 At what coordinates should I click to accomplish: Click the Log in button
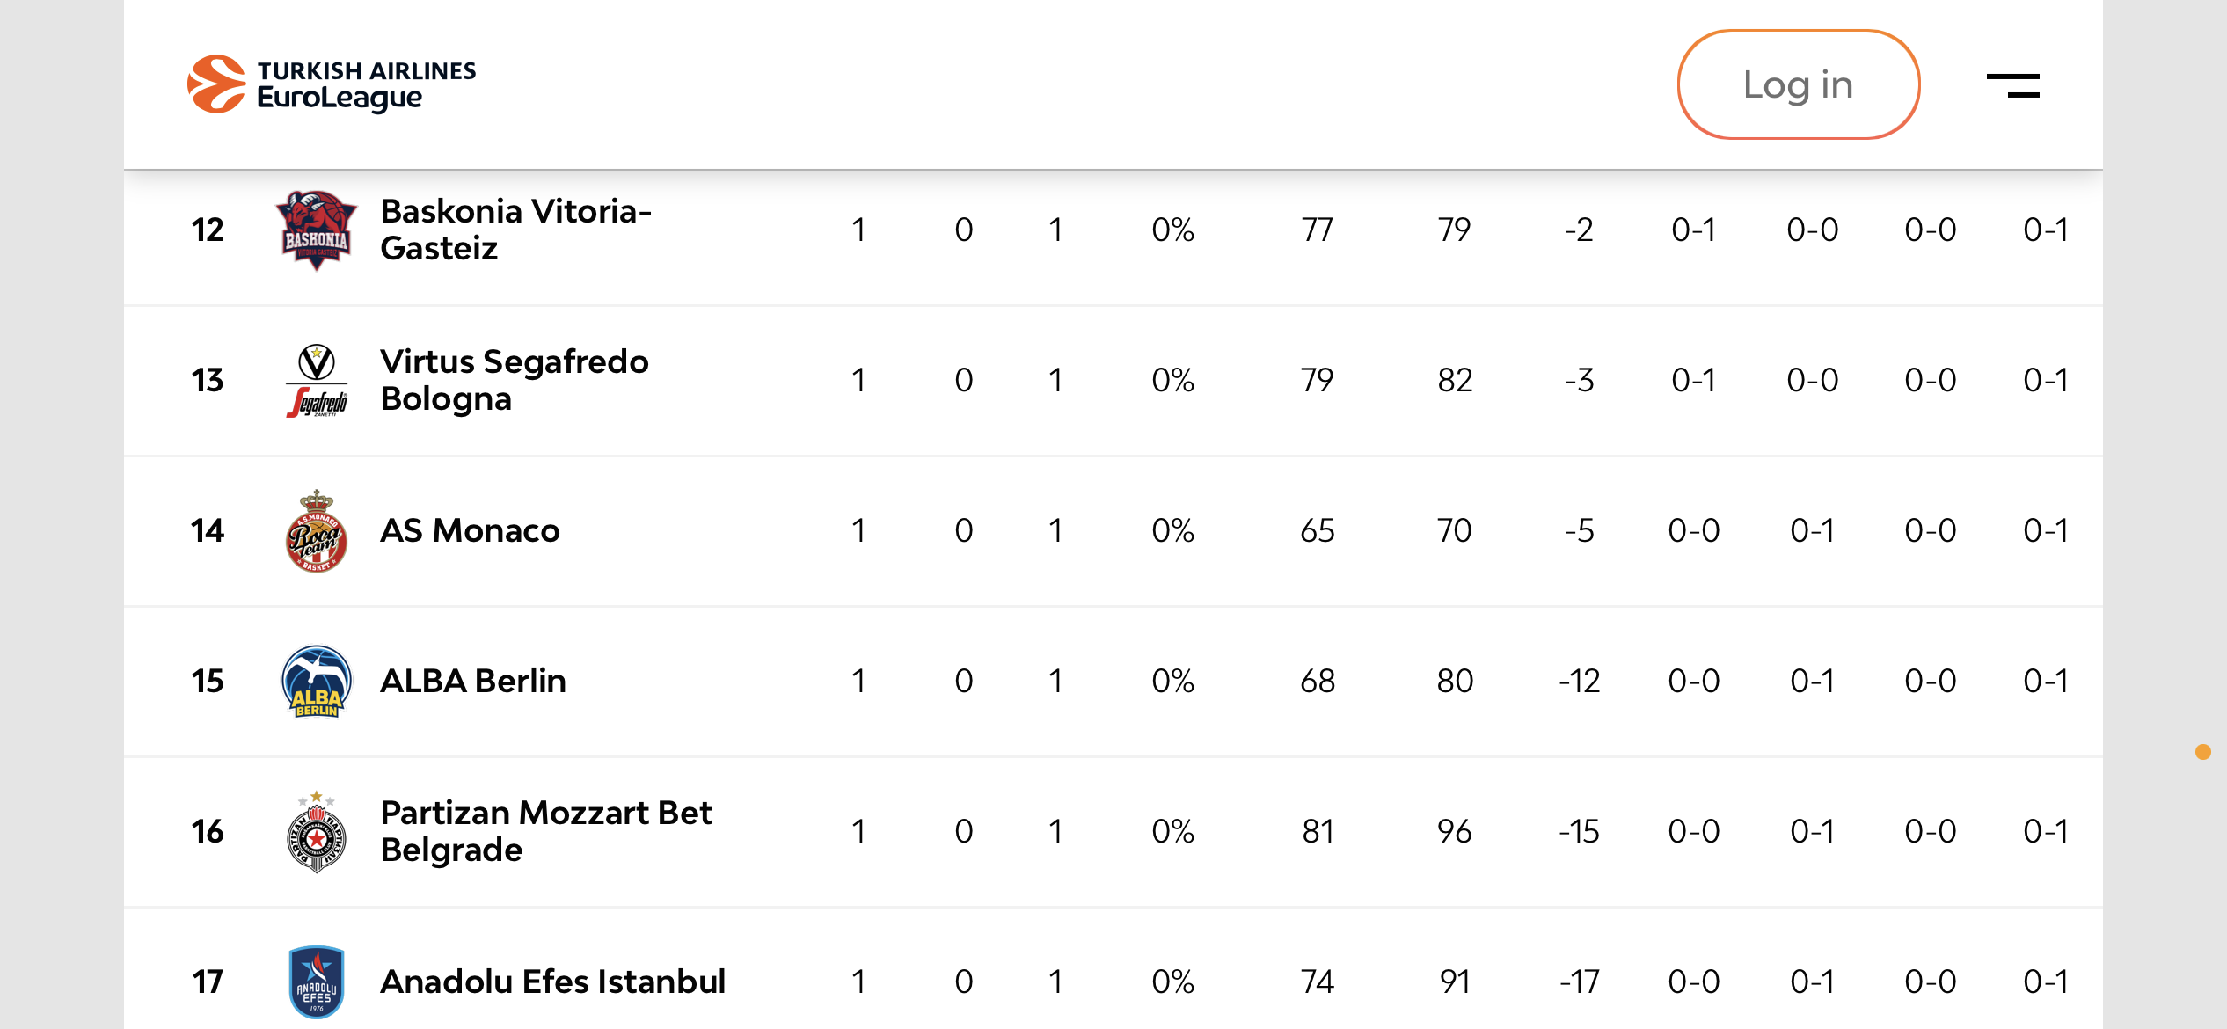tap(1798, 84)
